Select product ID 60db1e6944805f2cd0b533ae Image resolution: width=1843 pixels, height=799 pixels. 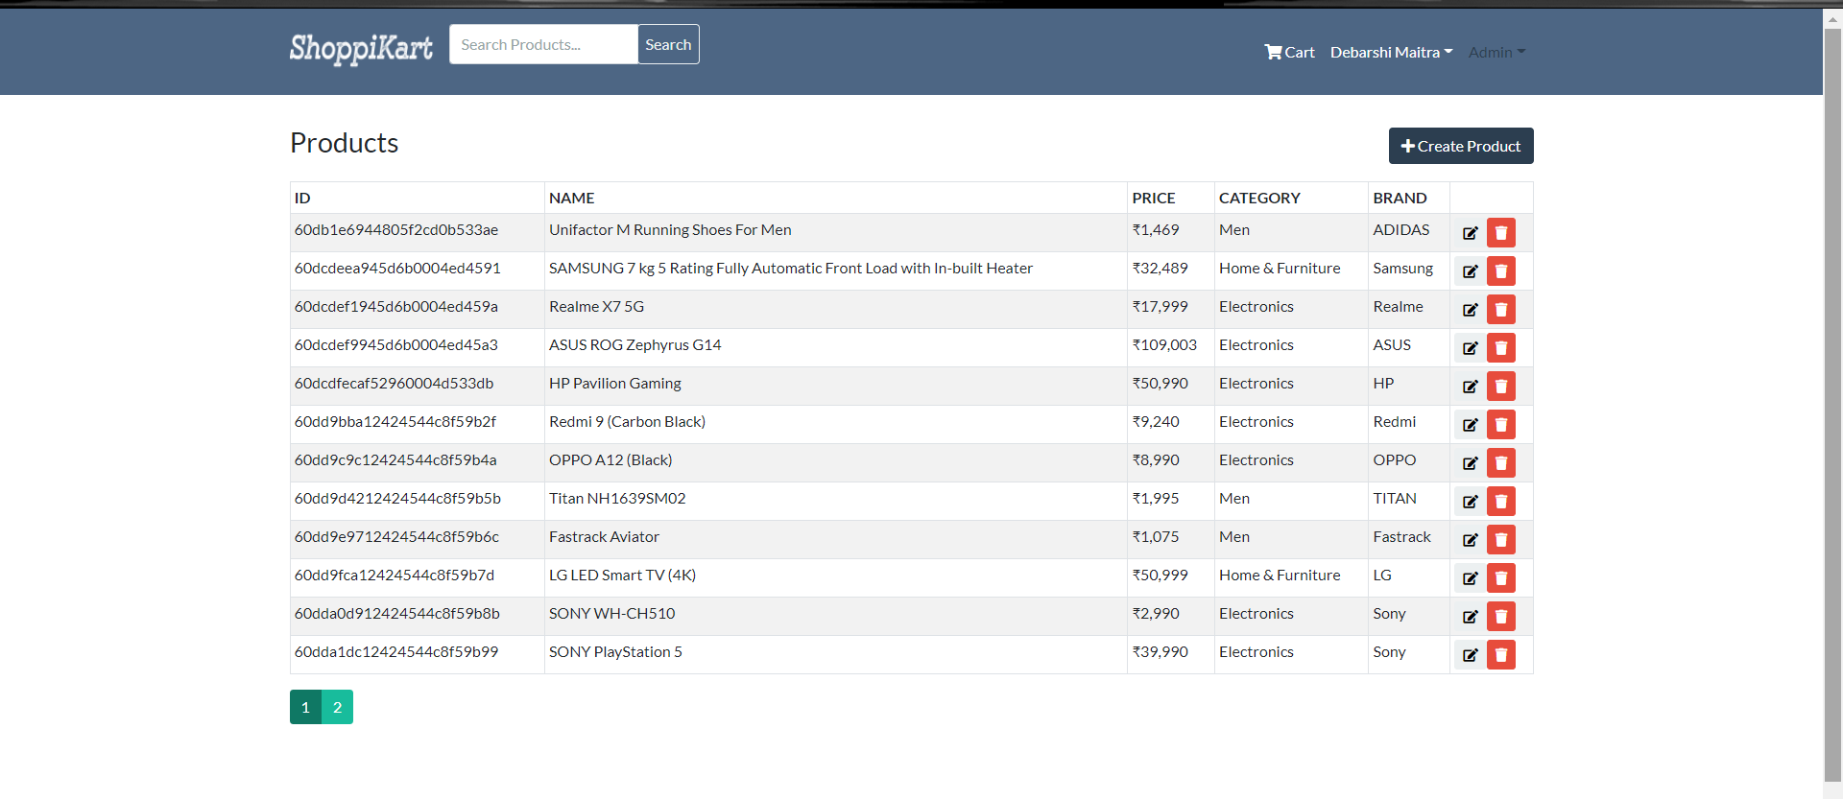point(396,230)
